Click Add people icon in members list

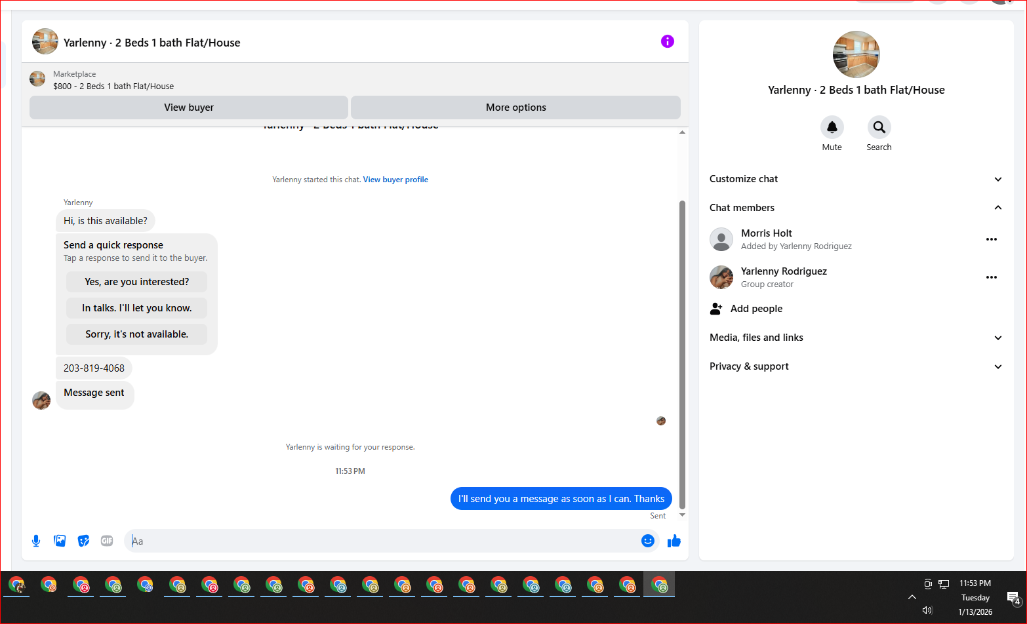click(x=716, y=309)
